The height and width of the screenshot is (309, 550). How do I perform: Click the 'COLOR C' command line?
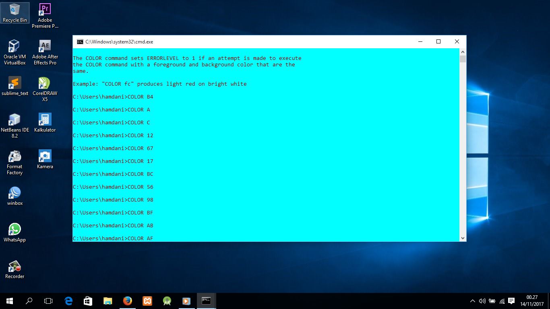click(112, 123)
